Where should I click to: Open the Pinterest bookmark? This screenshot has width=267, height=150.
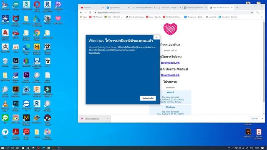[x=96, y=17]
